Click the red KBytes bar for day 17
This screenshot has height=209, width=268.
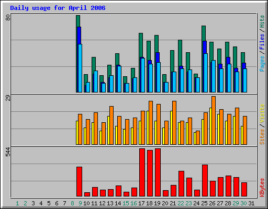coord(142,172)
